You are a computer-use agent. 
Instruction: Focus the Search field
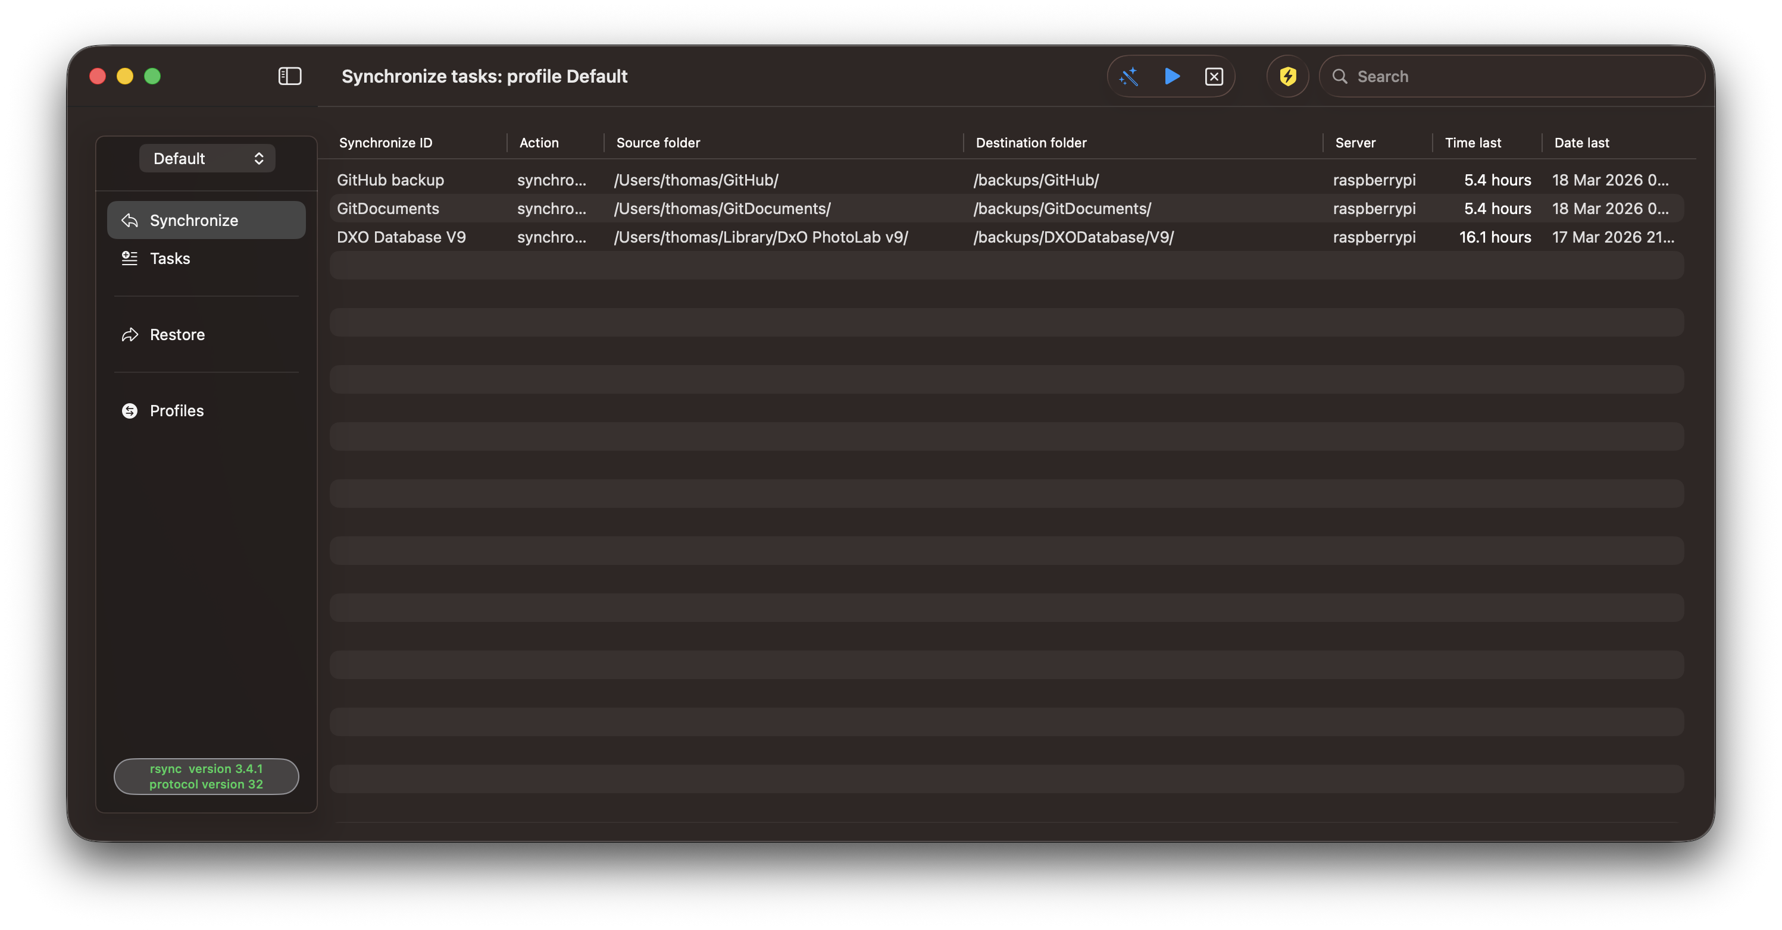coord(1522,76)
